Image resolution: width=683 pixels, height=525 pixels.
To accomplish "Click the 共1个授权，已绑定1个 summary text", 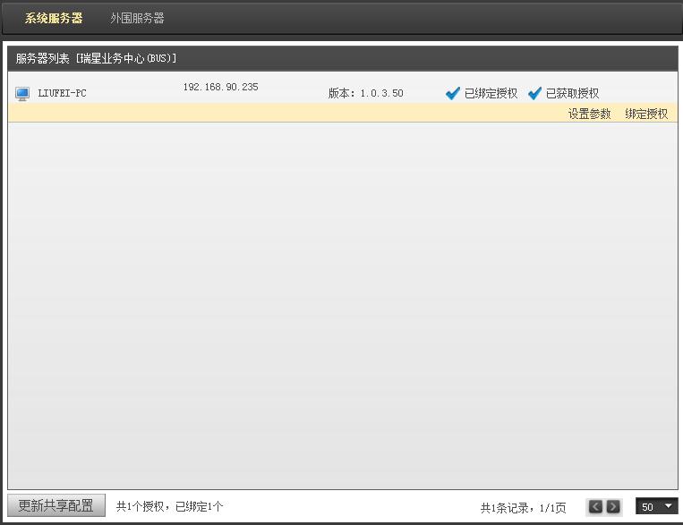I will [169, 506].
